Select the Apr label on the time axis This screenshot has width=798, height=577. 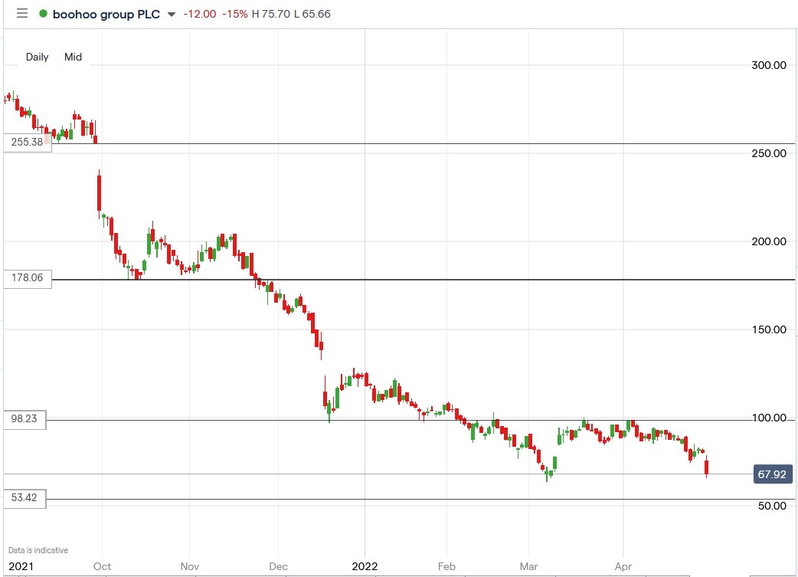(623, 567)
